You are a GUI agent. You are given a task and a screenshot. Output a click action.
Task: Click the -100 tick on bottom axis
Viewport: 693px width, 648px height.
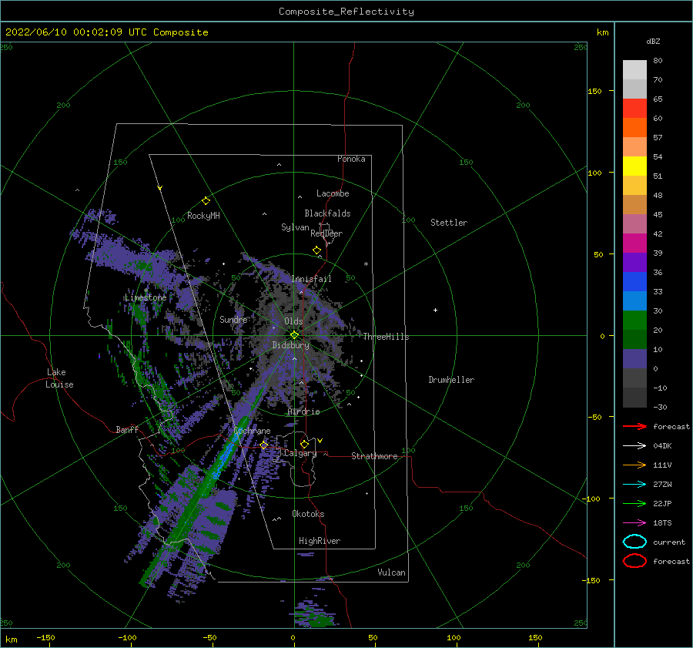click(x=127, y=637)
